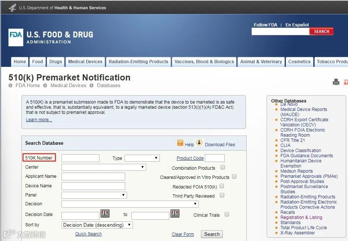Open the Sort by dropdown

[97, 225]
